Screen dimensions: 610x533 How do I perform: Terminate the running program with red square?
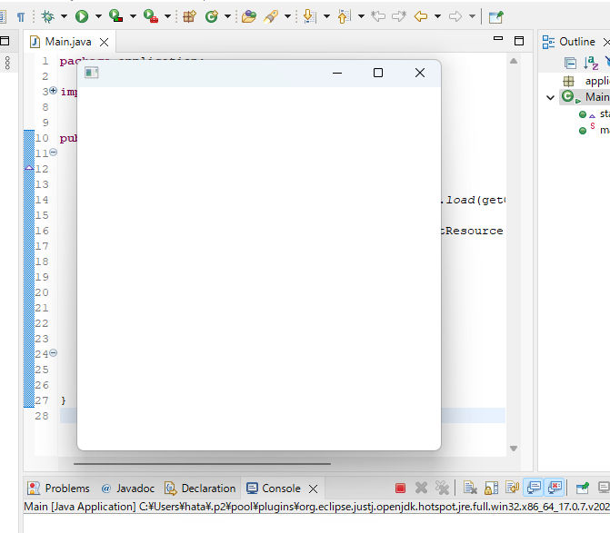(400, 488)
